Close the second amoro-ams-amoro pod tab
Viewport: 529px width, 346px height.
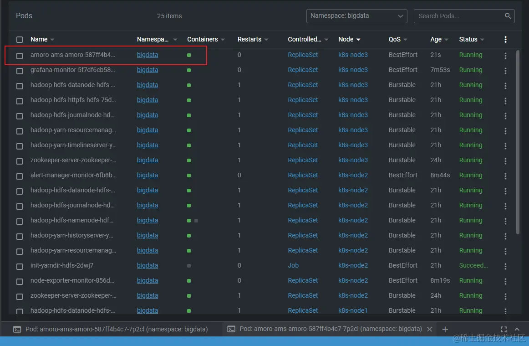point(429,329)
